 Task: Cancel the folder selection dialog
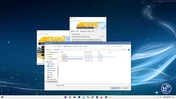pos(125,88)
